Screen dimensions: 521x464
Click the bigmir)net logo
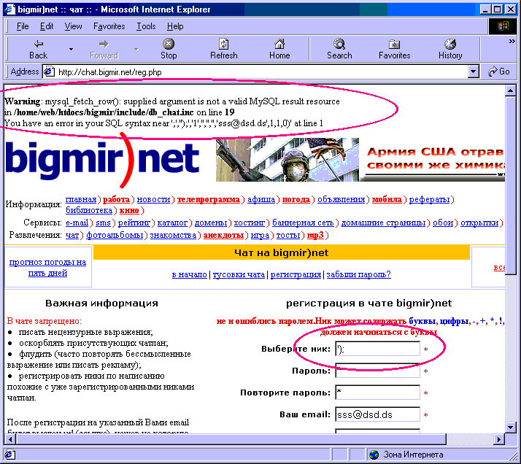click(x=102, y=161)
